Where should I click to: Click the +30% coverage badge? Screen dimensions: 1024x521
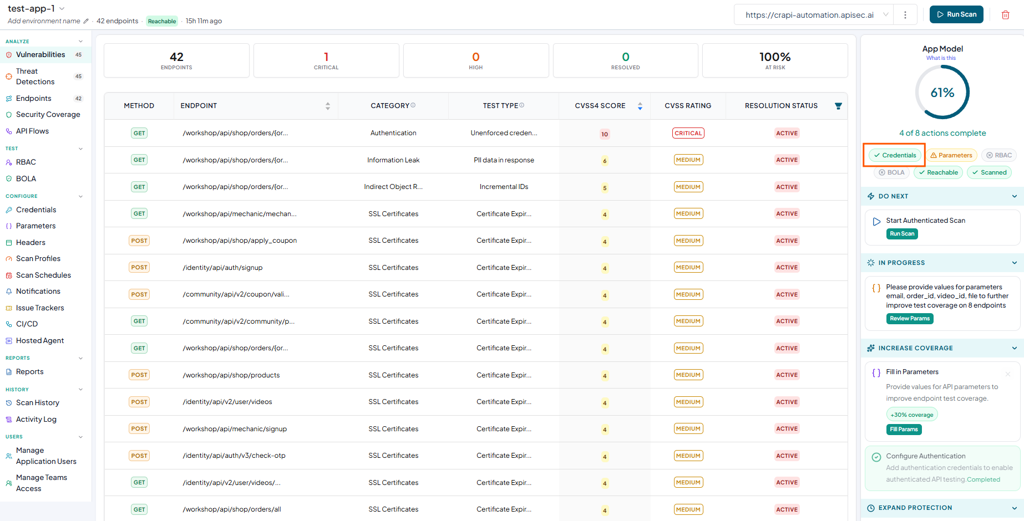click(911, 415)
